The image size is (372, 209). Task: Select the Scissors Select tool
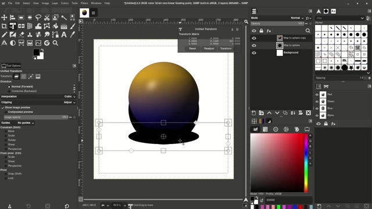[x=46, y=17]
